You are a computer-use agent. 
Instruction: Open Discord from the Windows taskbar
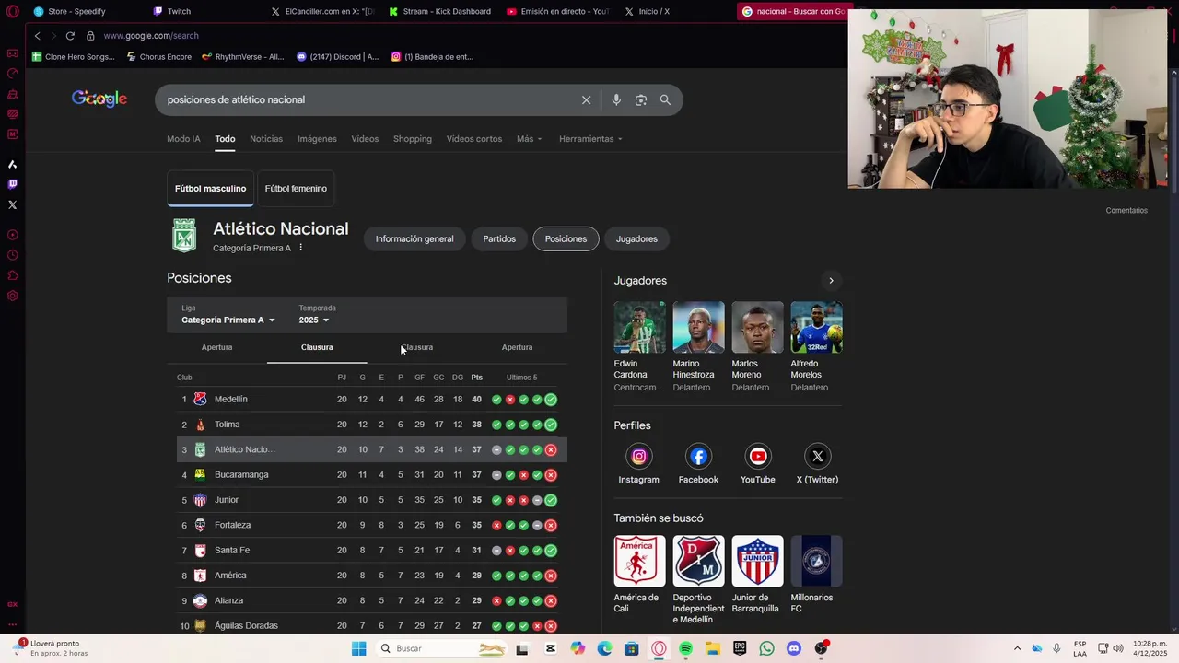(794, 648)
